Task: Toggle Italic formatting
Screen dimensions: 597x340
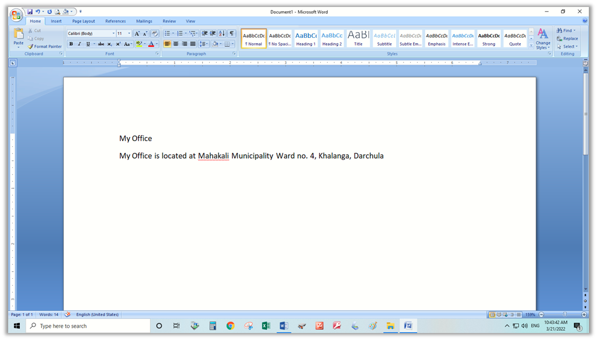Action: click(79, 44)
